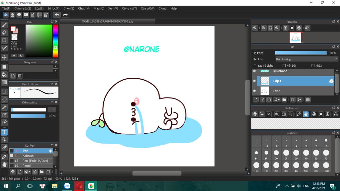Toggle visibility of the Lớp2 layer
Screen dimensions: 340x191
(x=255, y=91)
